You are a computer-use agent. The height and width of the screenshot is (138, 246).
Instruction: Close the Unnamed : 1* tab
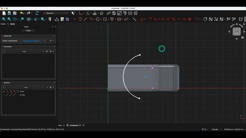[x=83, y=125]
